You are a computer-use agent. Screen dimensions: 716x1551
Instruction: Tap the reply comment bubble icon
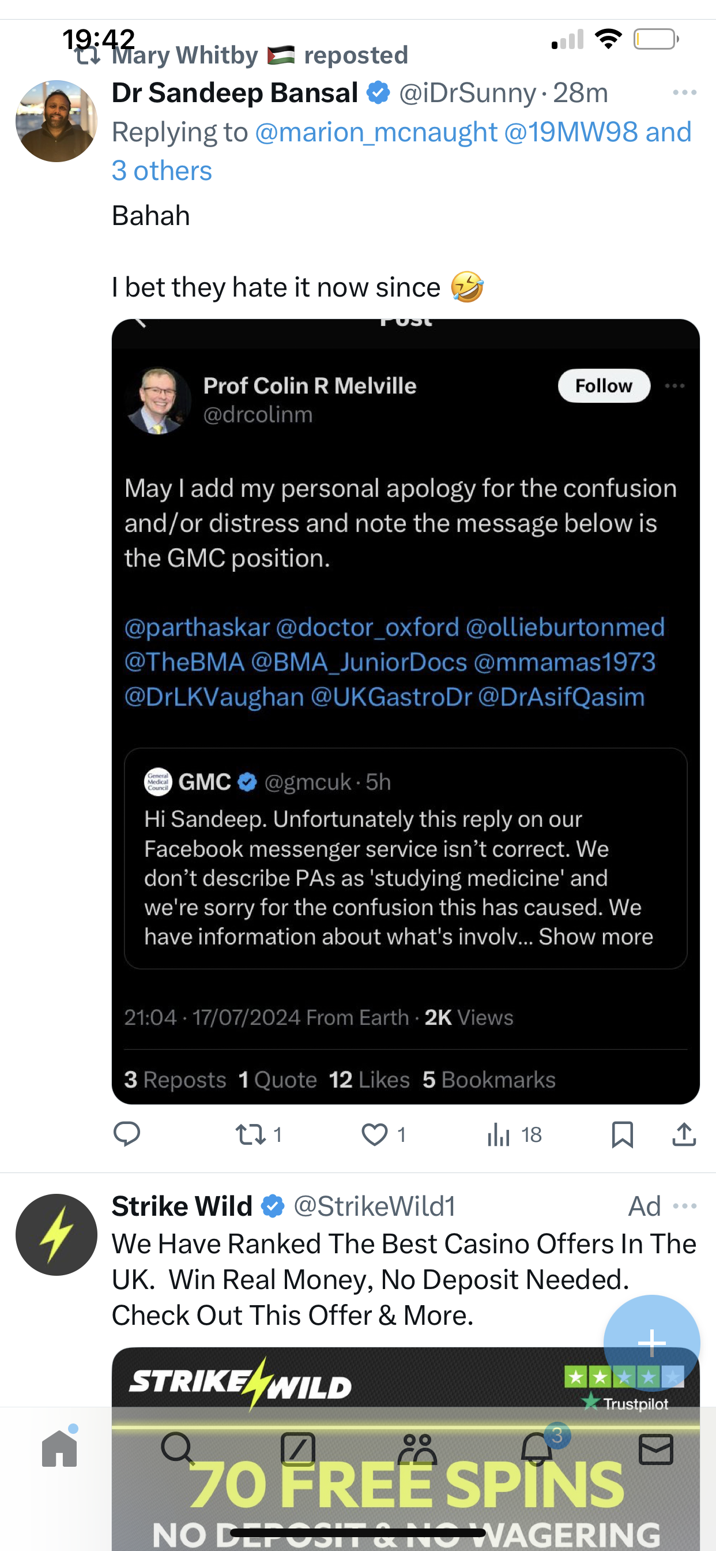[127, 1134]
